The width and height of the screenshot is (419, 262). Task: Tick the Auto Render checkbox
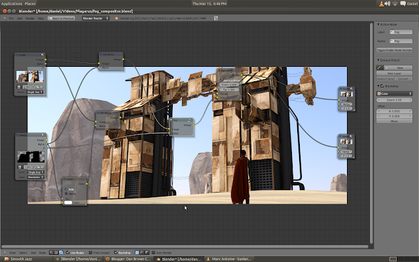point(153,252)
